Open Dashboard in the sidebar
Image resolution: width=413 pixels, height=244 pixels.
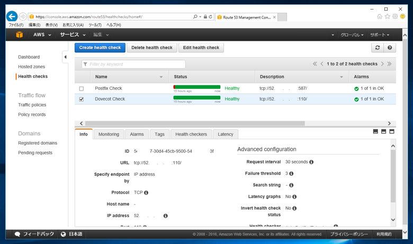click(x=29, y=57)
